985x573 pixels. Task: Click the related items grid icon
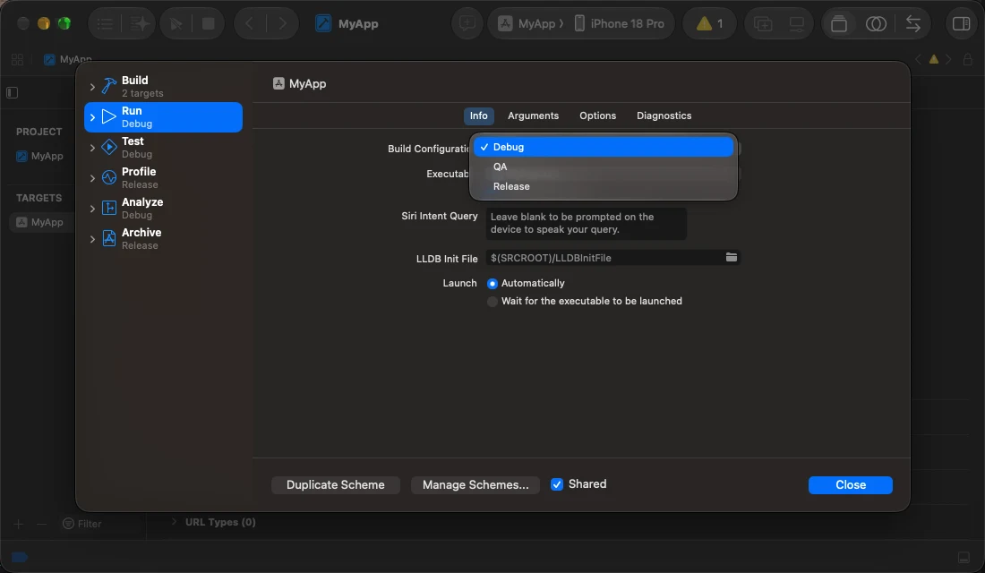tap(17, 60)
